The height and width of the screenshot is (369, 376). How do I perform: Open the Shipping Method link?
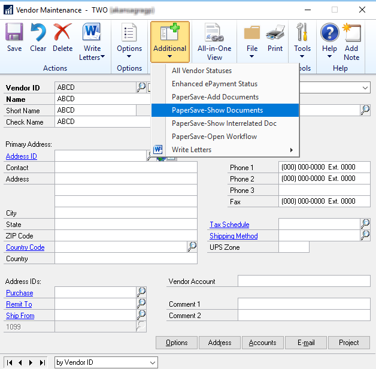point(234,236)
